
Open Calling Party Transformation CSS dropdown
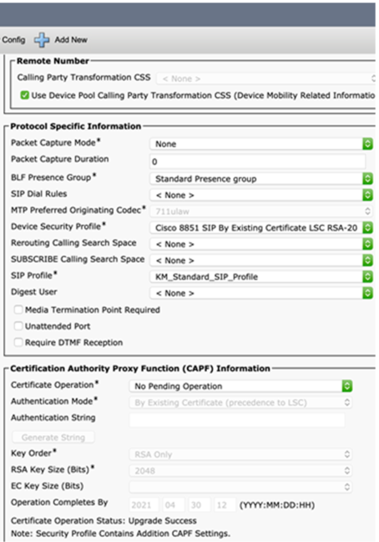[x=265, y=79]
